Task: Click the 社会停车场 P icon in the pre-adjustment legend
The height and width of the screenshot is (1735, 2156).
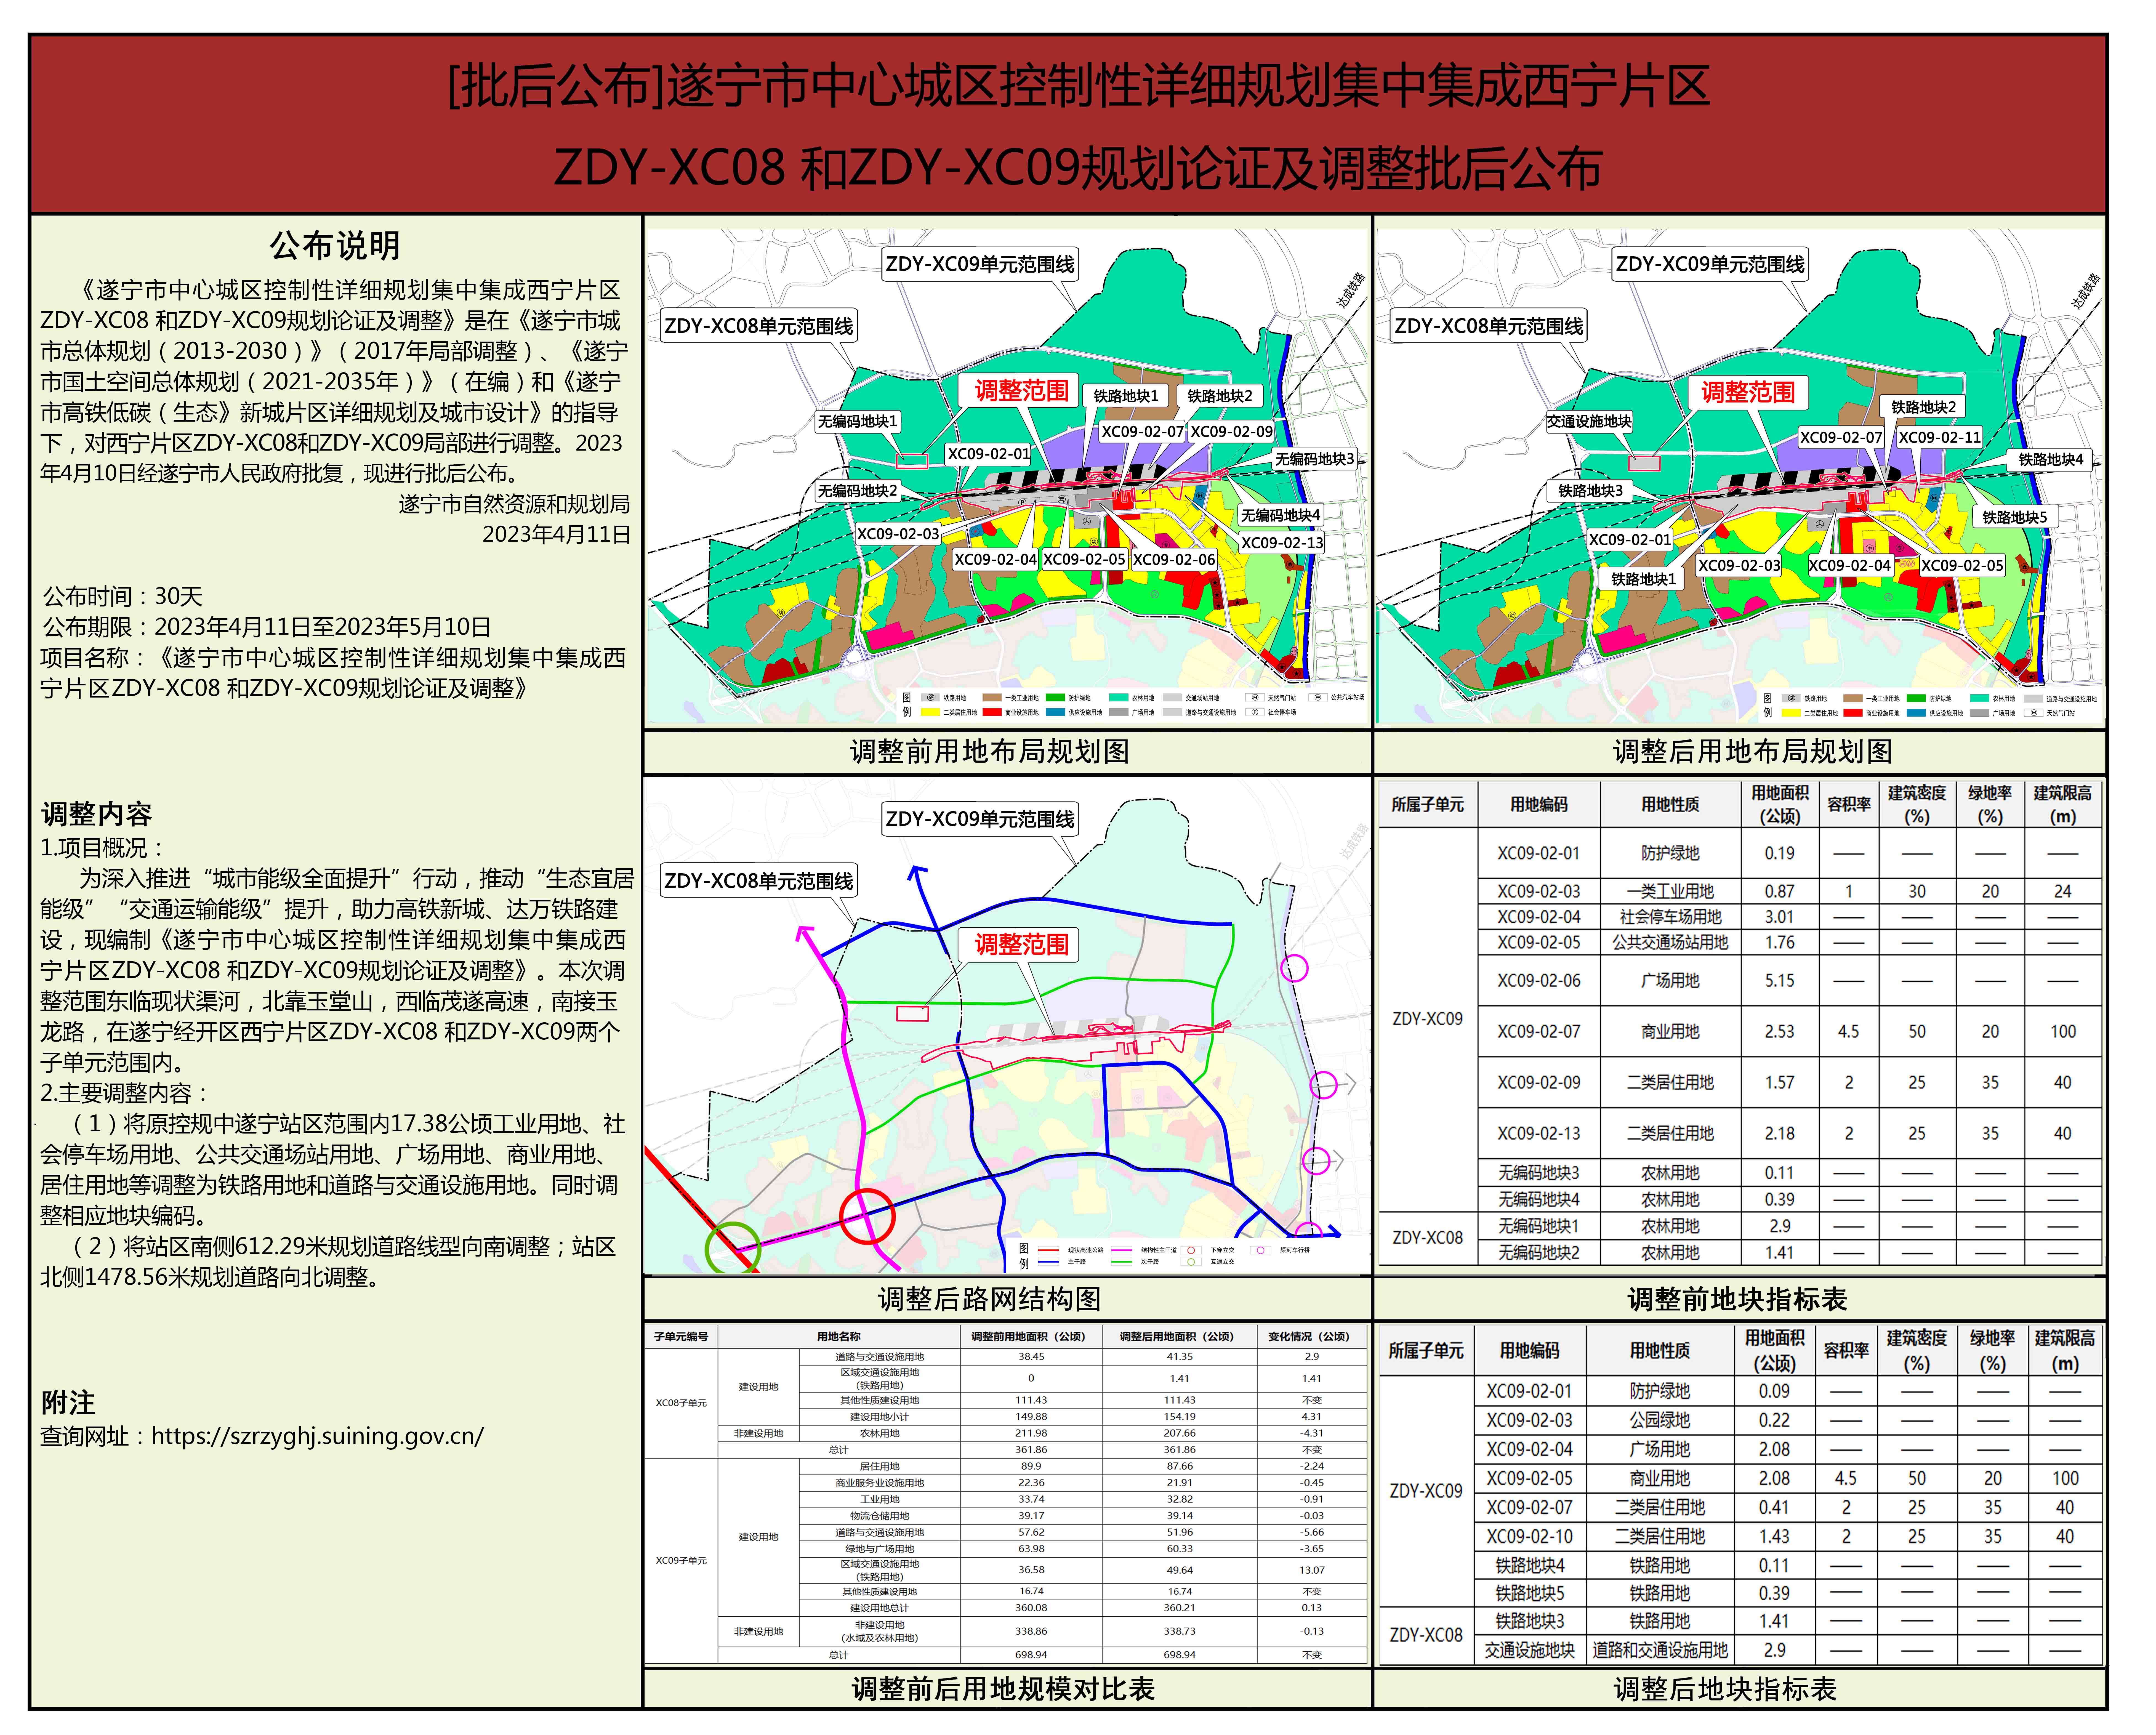Action: 1255,712
